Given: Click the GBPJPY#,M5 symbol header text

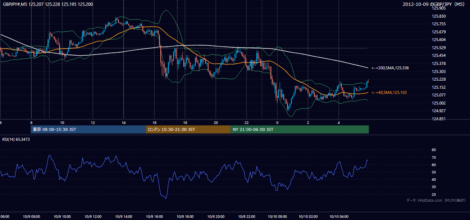Looking at the screenshot, I should tap(48, 4).
